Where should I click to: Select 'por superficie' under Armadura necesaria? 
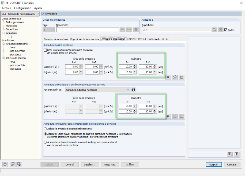17,51
